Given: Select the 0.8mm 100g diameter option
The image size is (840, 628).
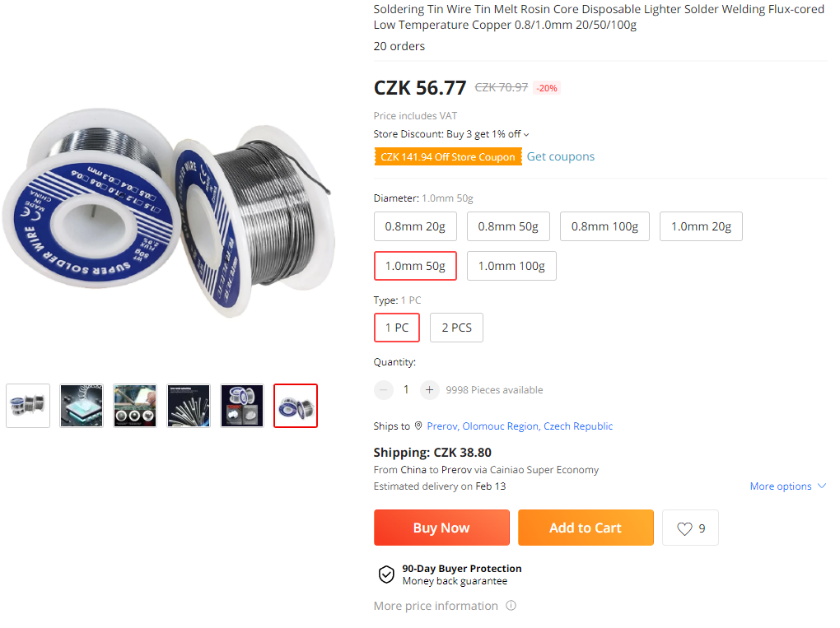Looking at the screenshot, I should point(604,226).
